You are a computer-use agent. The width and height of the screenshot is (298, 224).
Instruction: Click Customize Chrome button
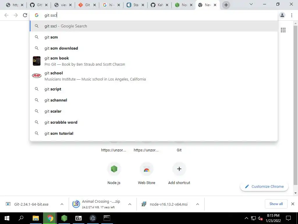pos(264,186)
